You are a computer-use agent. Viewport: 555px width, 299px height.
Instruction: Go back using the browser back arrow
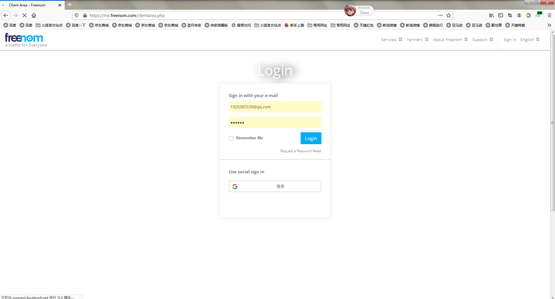[6, 15]
